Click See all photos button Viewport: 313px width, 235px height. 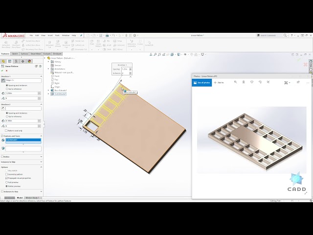[202, 83]
